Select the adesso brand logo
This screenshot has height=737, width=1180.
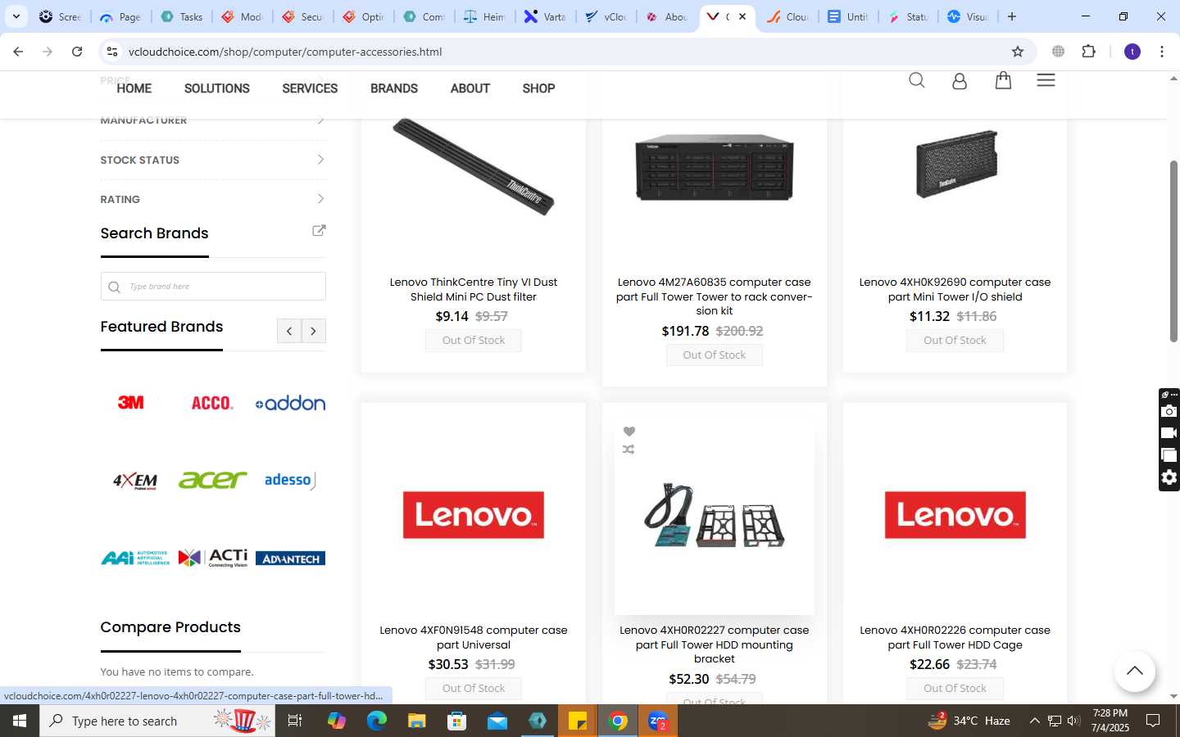290,480
